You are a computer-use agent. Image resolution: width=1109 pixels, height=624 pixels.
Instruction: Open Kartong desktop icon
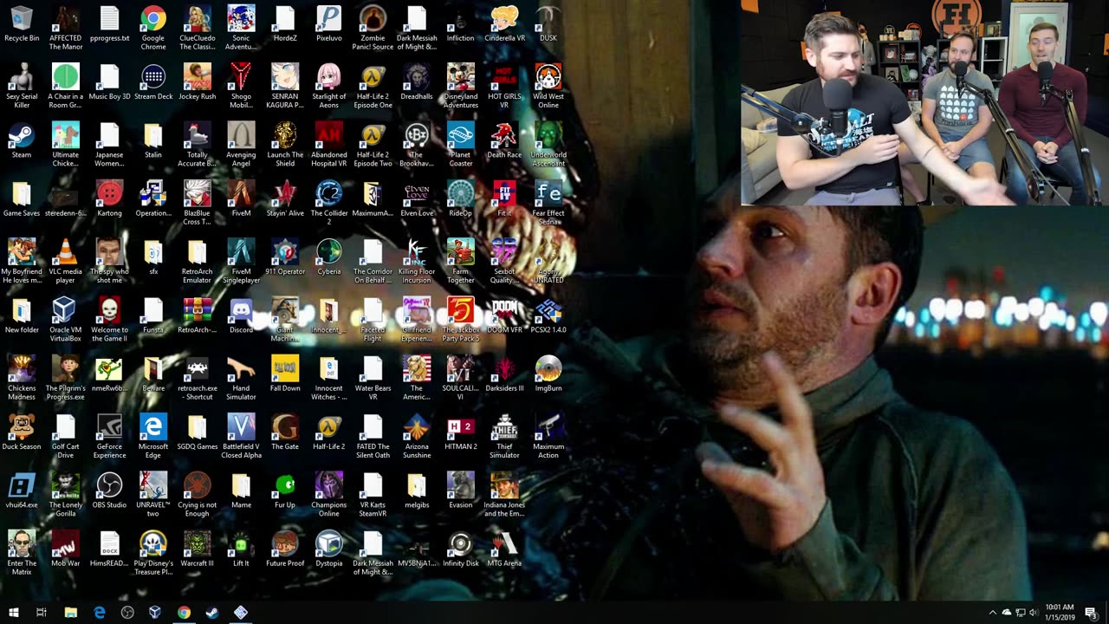click(109, 199)
